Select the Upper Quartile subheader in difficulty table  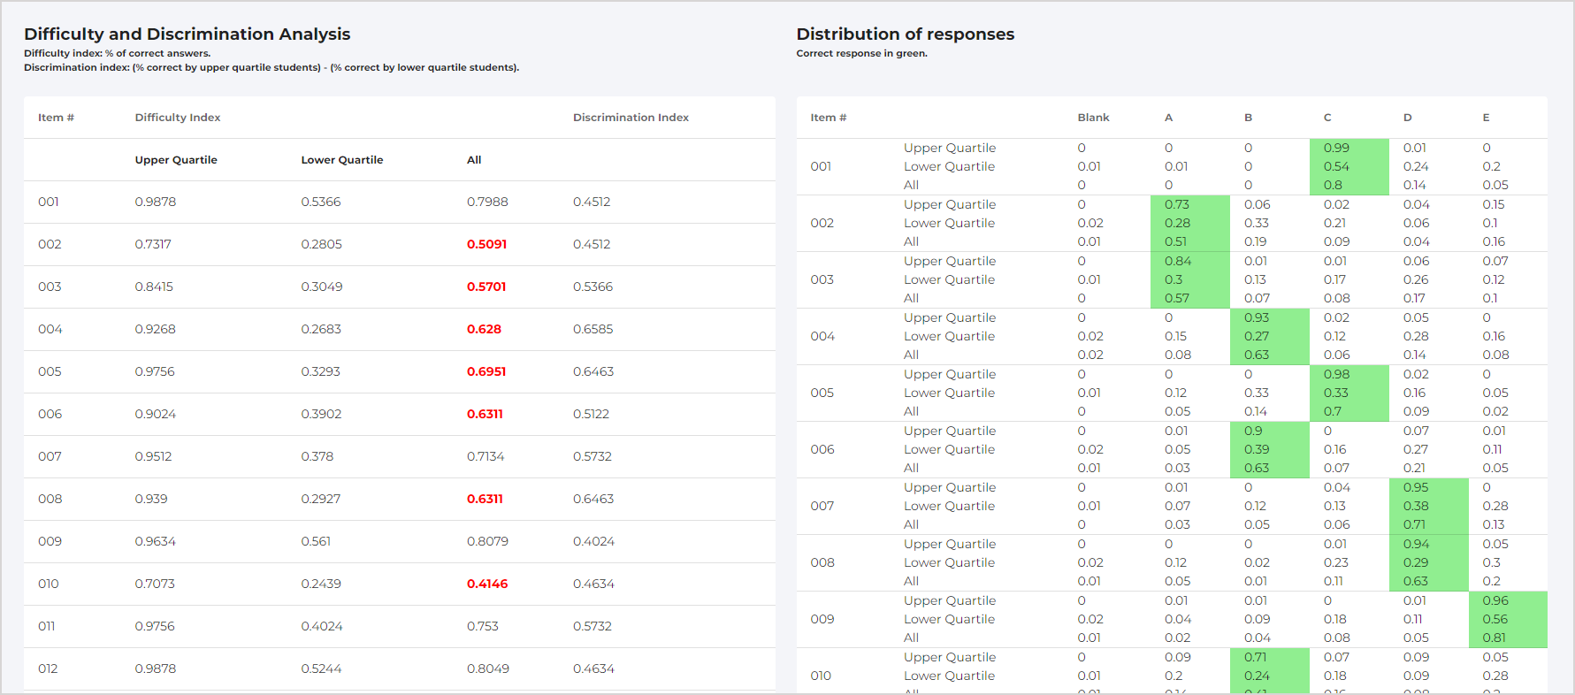coord(175,160)
